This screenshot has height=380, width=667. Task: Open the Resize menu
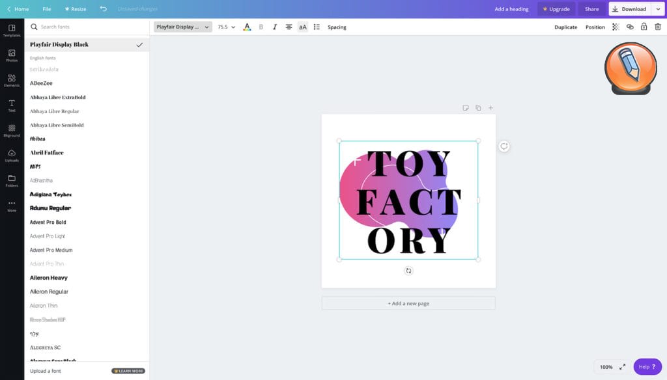point(76,9)
